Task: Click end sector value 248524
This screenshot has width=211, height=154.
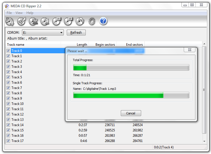Action: 138,125
